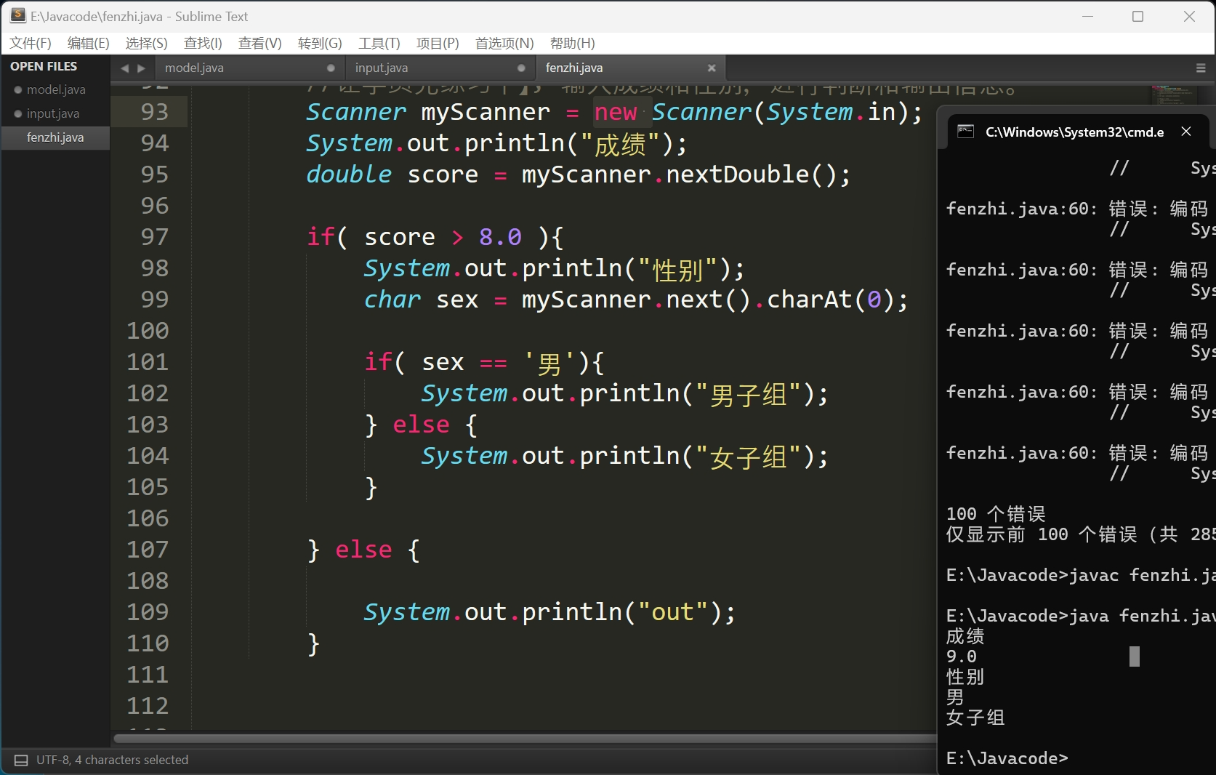
Task: Close the fenzhi.java tab
Action: (712, 68)
